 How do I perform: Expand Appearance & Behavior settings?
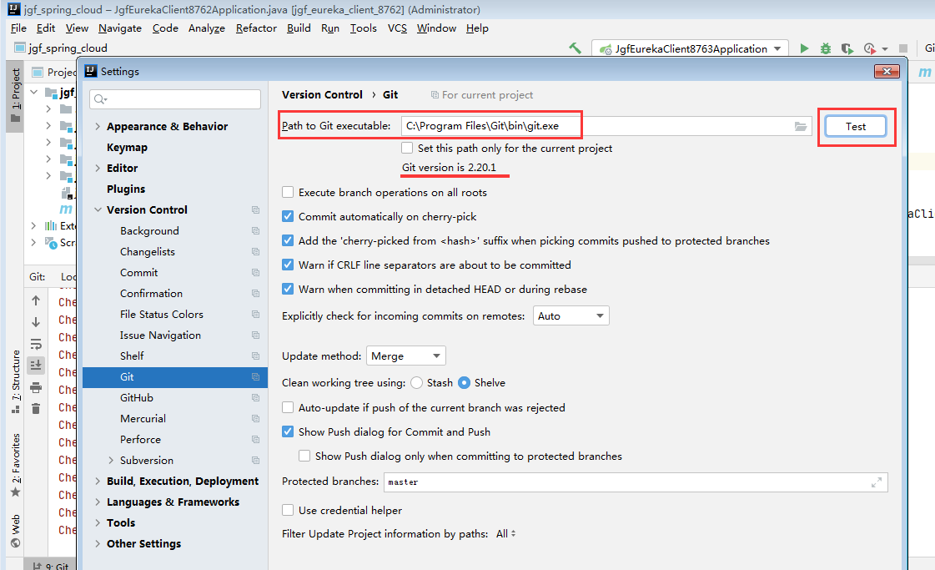(98, 127)
